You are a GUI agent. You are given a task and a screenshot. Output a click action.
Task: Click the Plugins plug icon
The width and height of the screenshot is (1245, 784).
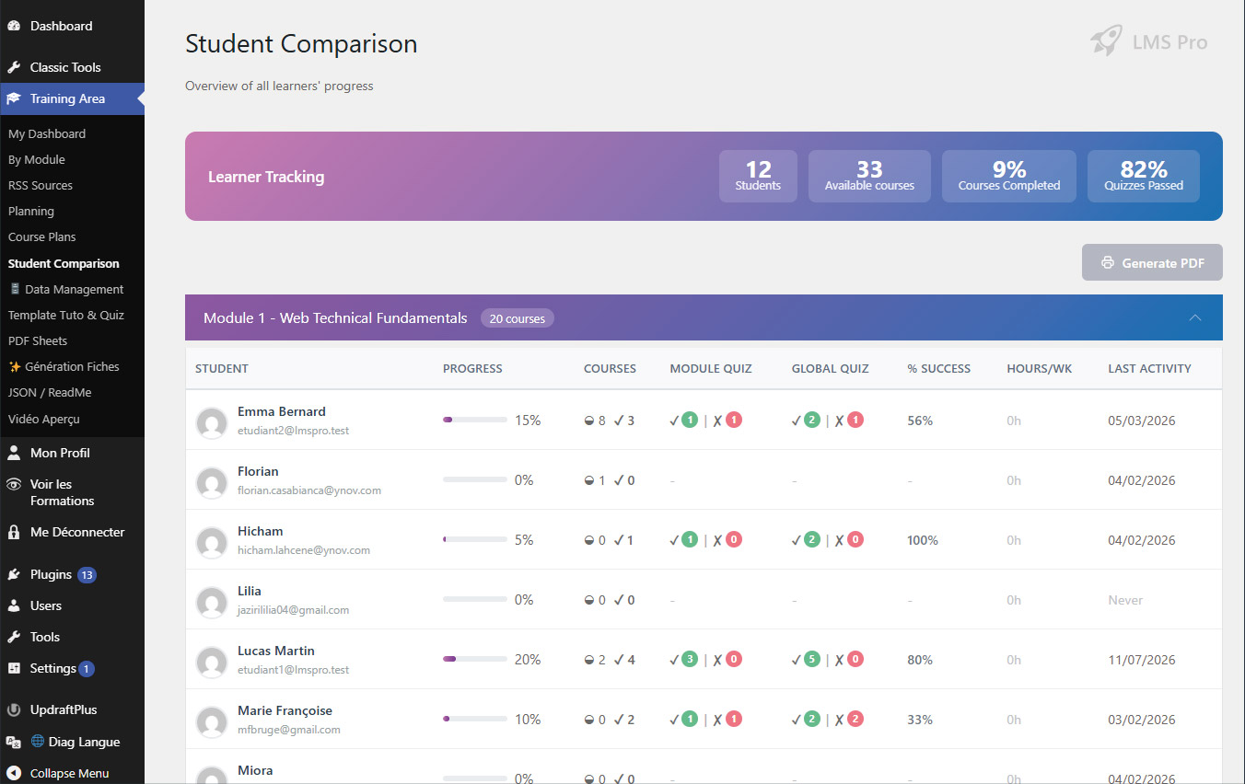(14, 574)
